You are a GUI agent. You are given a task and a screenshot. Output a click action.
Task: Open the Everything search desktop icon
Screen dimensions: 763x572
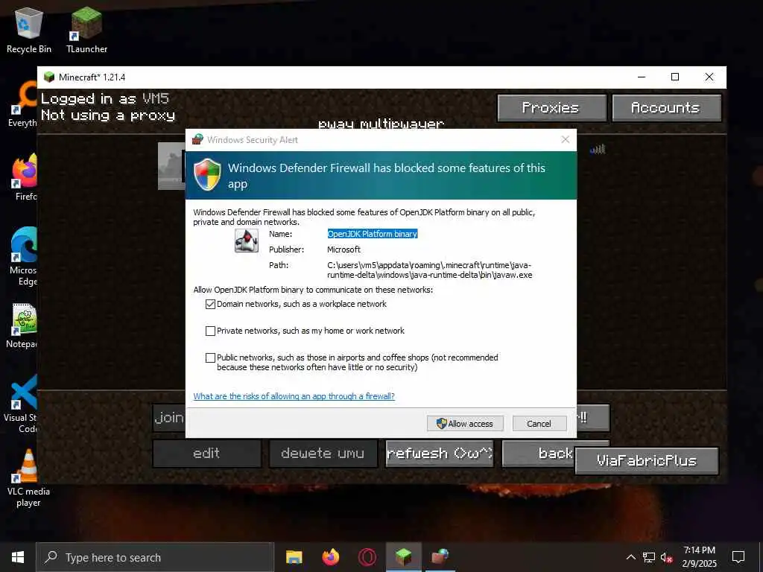[23, 104]
